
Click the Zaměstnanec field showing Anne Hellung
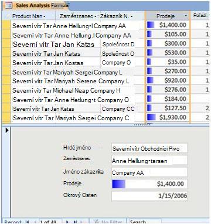click(x=149, y=161)
